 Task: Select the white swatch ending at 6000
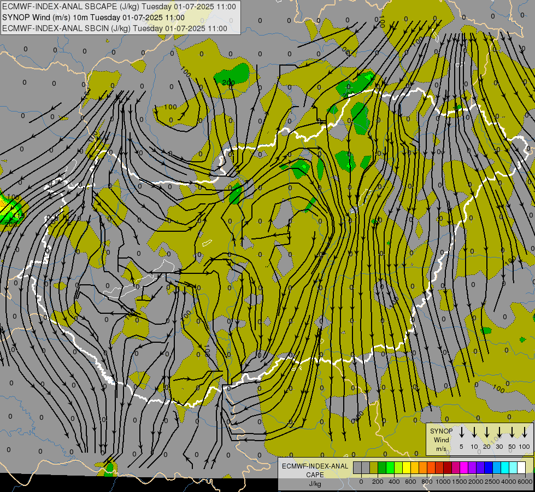point(521,467)
